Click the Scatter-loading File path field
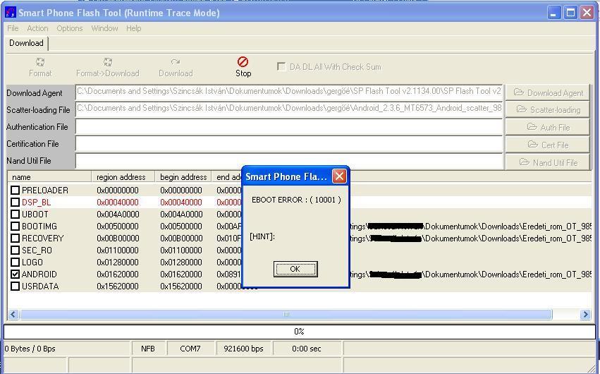 click(289, 109)
